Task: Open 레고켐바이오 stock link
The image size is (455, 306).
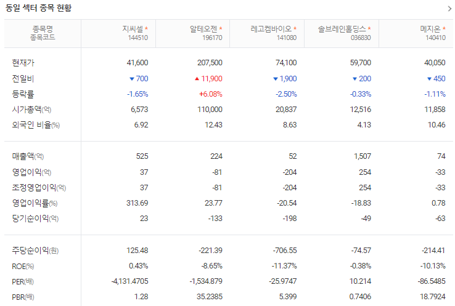Action: click(271, 29)
